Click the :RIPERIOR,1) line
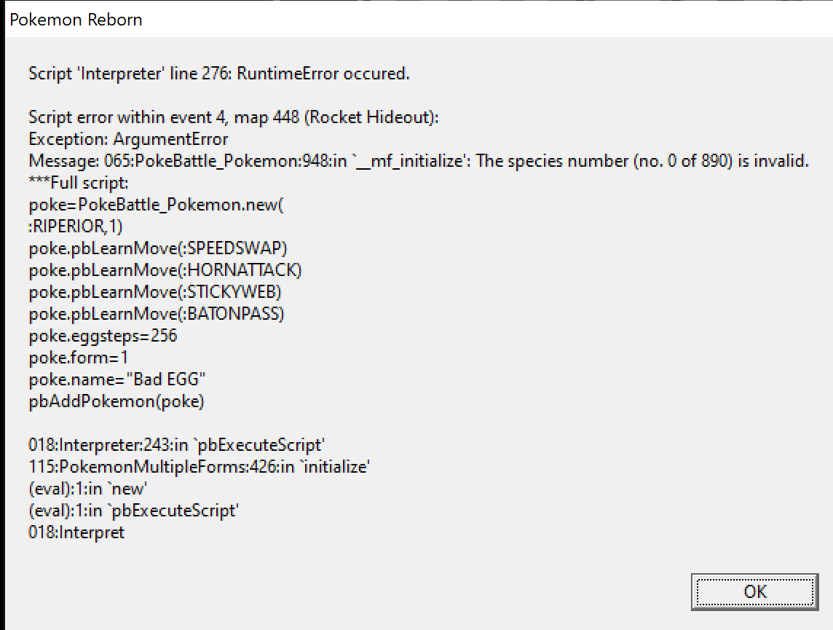The height and width of the screenshot is (630, 833). coord(76,227)
